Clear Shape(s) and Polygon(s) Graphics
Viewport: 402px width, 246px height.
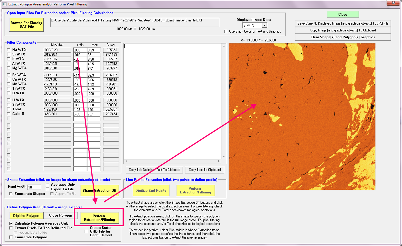pos(343,37)
